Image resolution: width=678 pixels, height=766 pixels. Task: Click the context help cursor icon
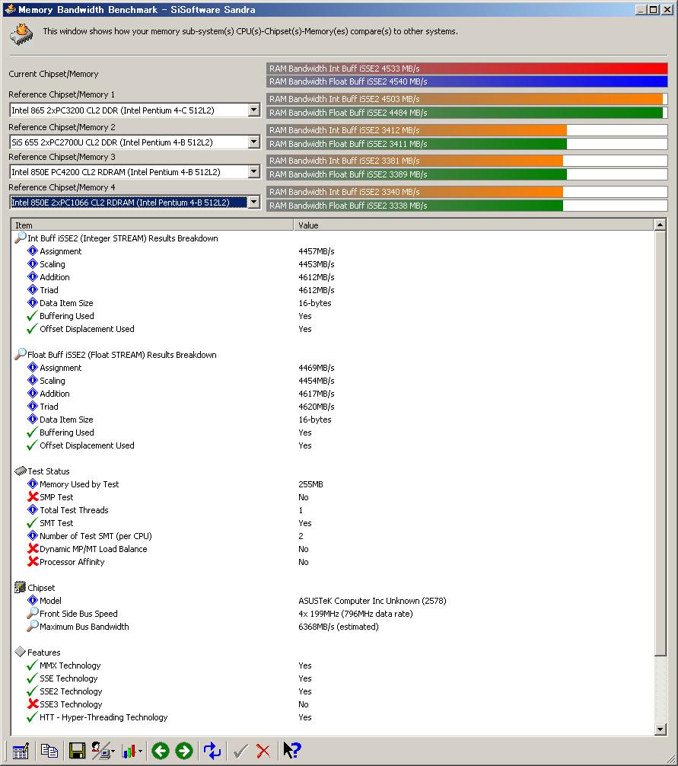tap(292, 750)
